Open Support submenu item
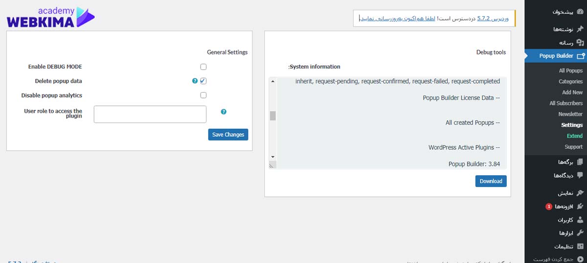The height and width of the screenshot is (263, 587). click(x=574, y=147)
